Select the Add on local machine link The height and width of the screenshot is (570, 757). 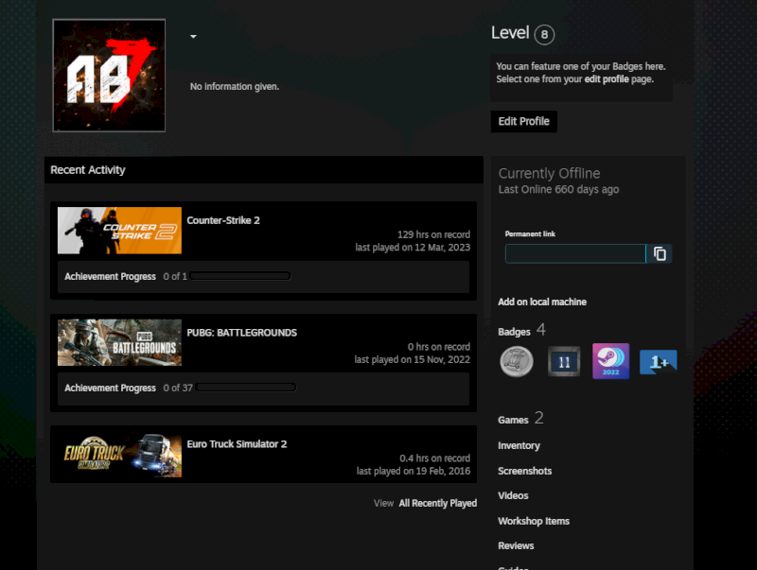click(x=542, y=302)
